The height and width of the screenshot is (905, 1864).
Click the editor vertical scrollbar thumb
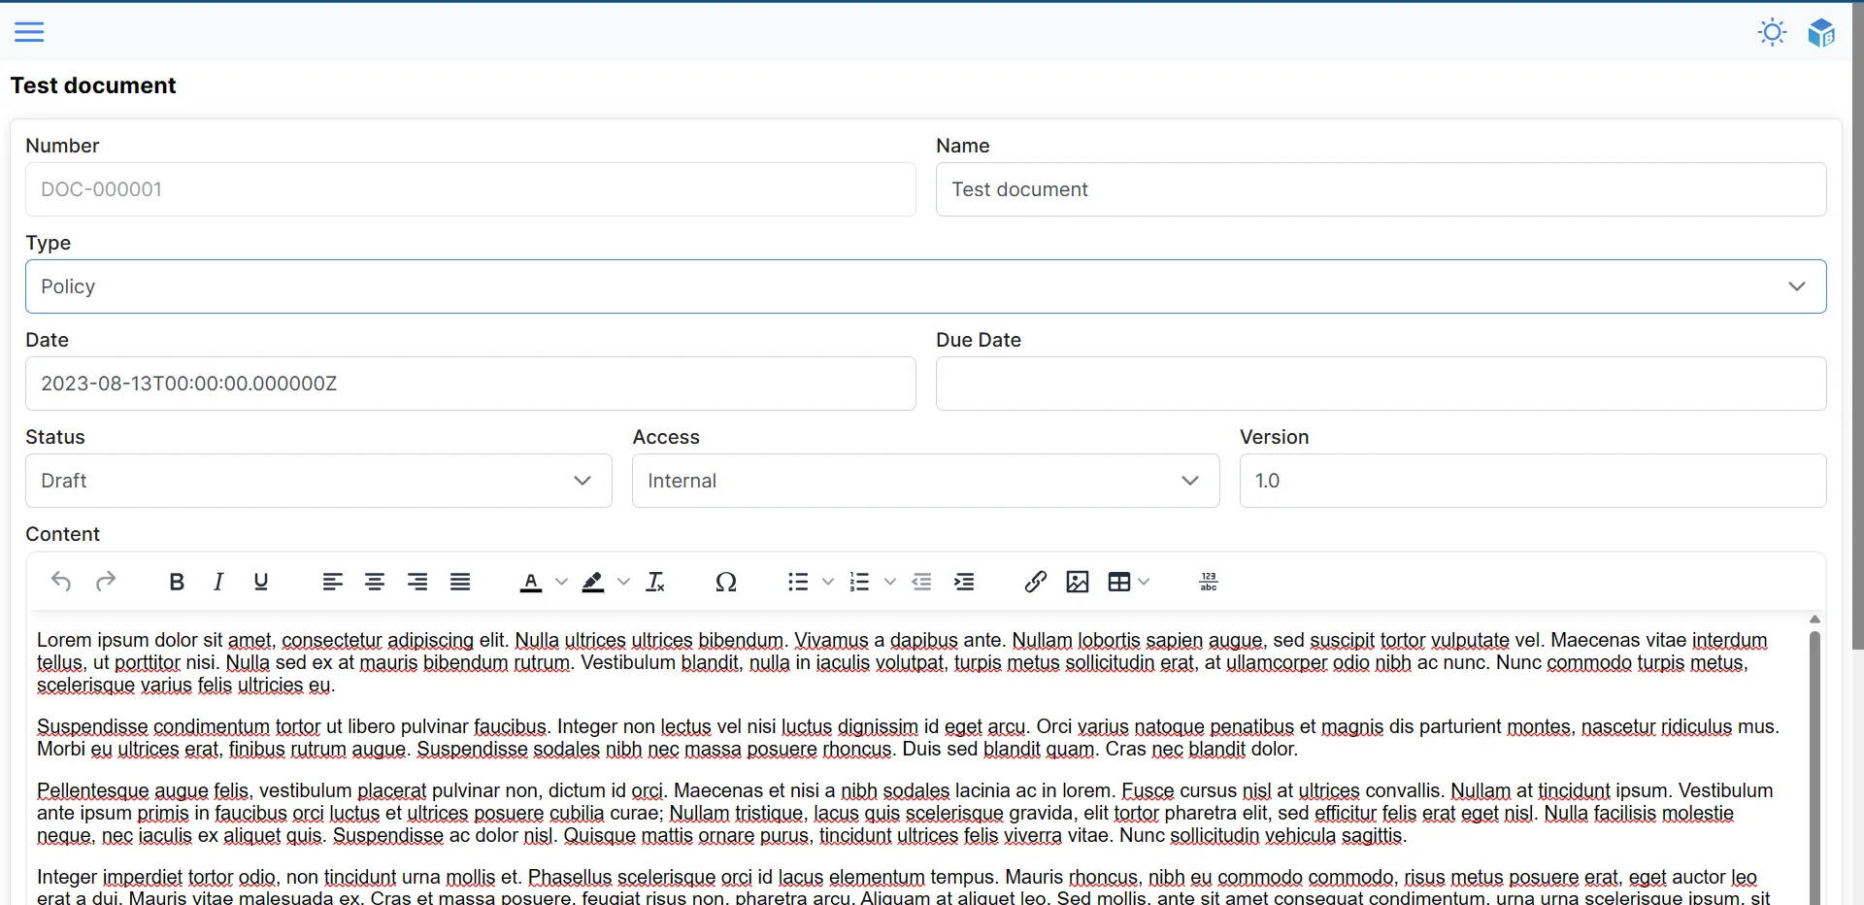pyautogui.click(x=1814, y=767)
